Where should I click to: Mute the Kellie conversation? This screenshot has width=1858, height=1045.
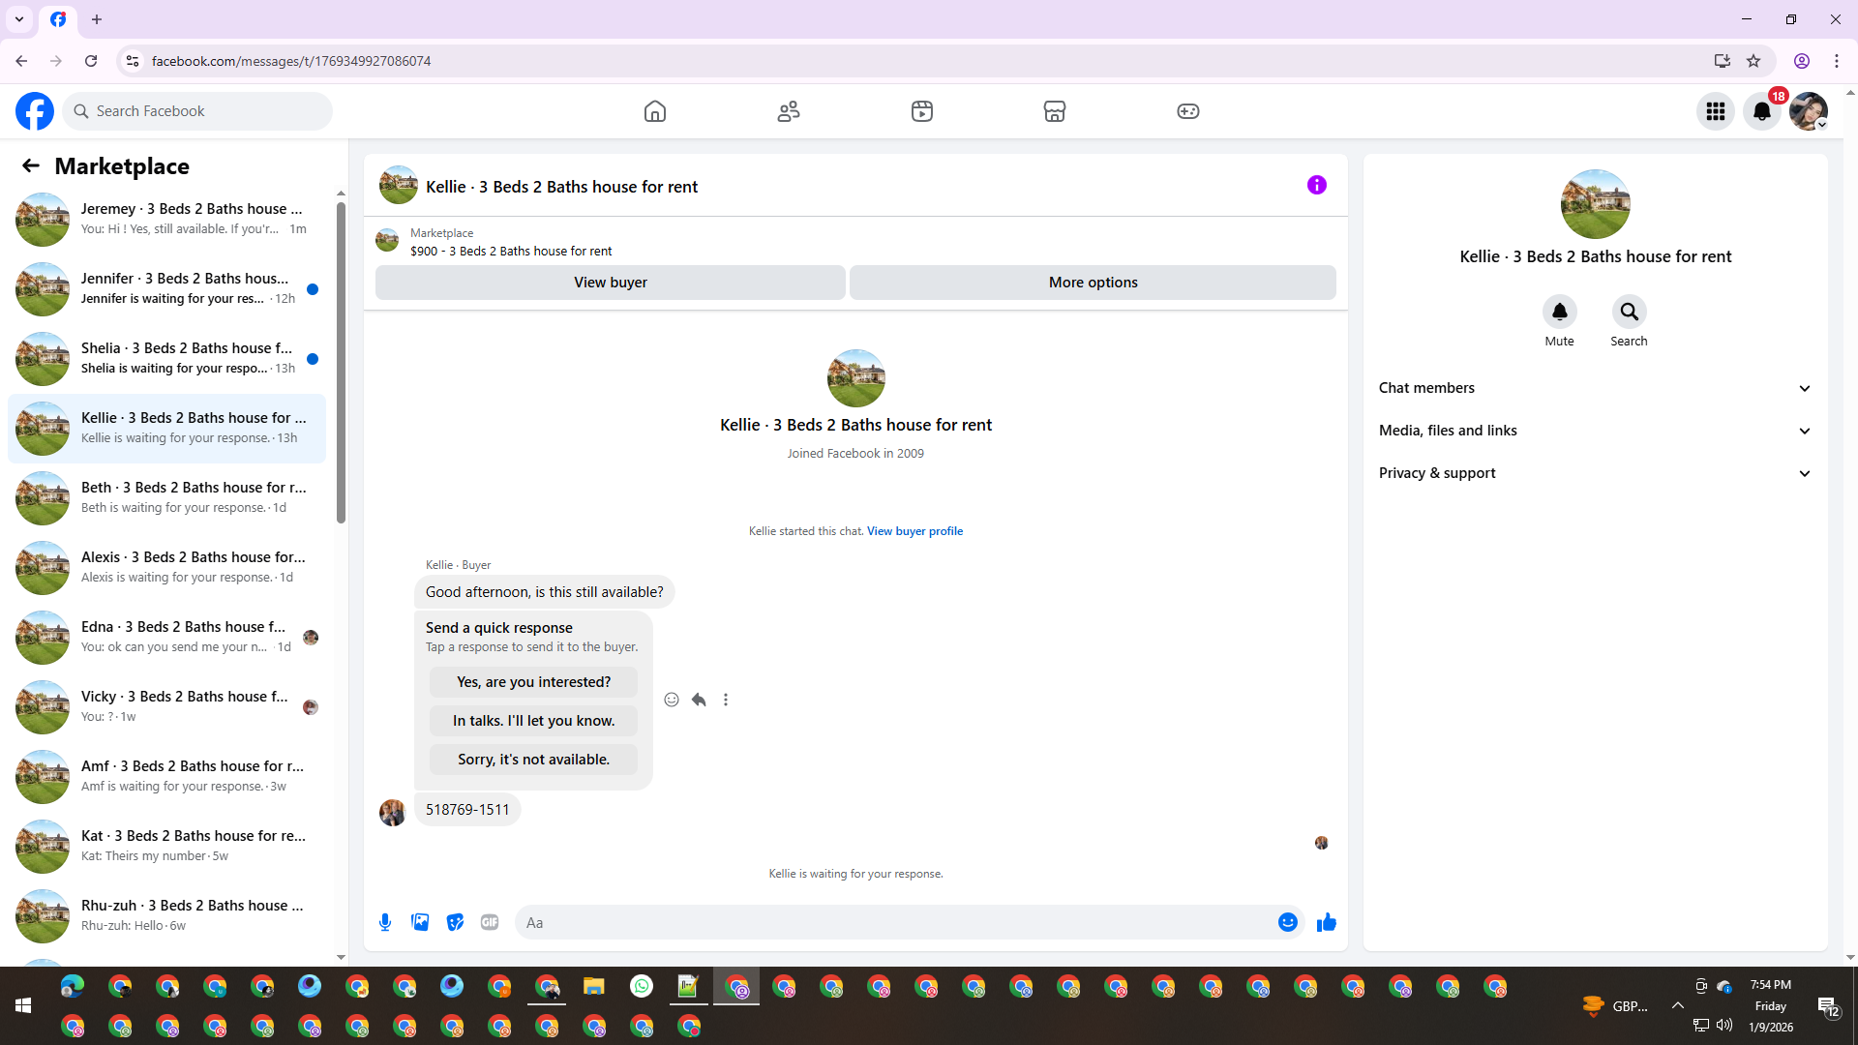coord(1559,312)
